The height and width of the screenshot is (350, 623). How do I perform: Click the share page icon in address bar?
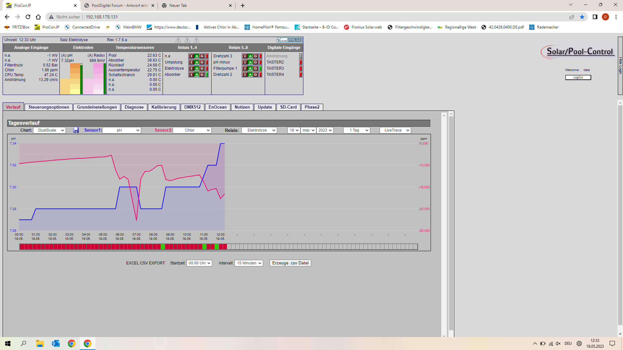coord(572,17)
